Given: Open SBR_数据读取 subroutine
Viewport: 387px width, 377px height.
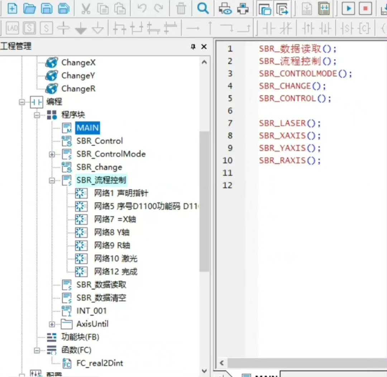Looking at the screenshot, I should pos(101,285).
